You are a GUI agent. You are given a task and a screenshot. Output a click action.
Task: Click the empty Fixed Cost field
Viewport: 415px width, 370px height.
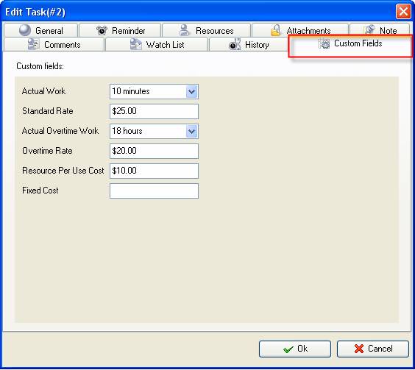154,191
